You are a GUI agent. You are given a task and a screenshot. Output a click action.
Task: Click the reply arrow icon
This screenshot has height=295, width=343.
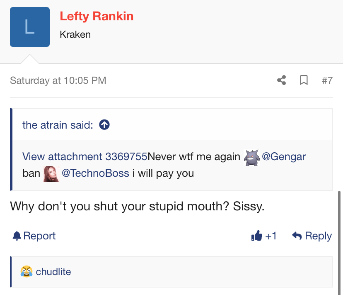[297, 236]
